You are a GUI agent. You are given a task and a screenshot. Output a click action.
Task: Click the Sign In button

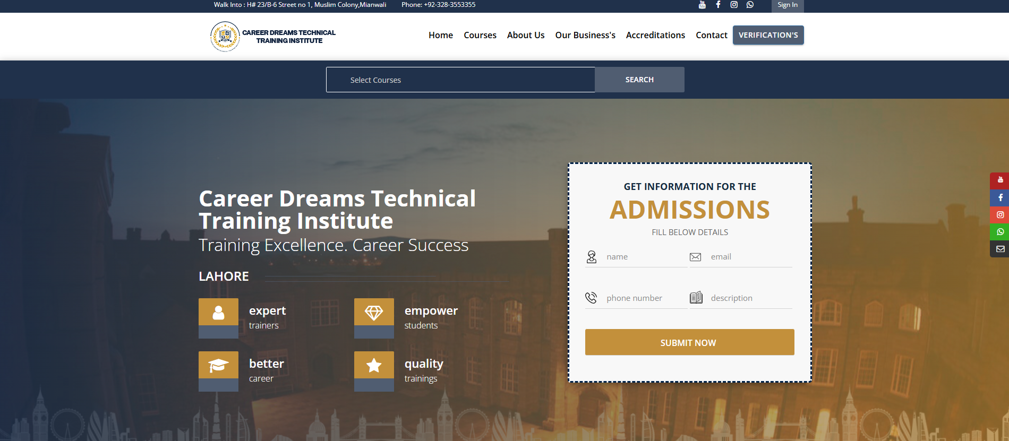[x=788, y=5]
